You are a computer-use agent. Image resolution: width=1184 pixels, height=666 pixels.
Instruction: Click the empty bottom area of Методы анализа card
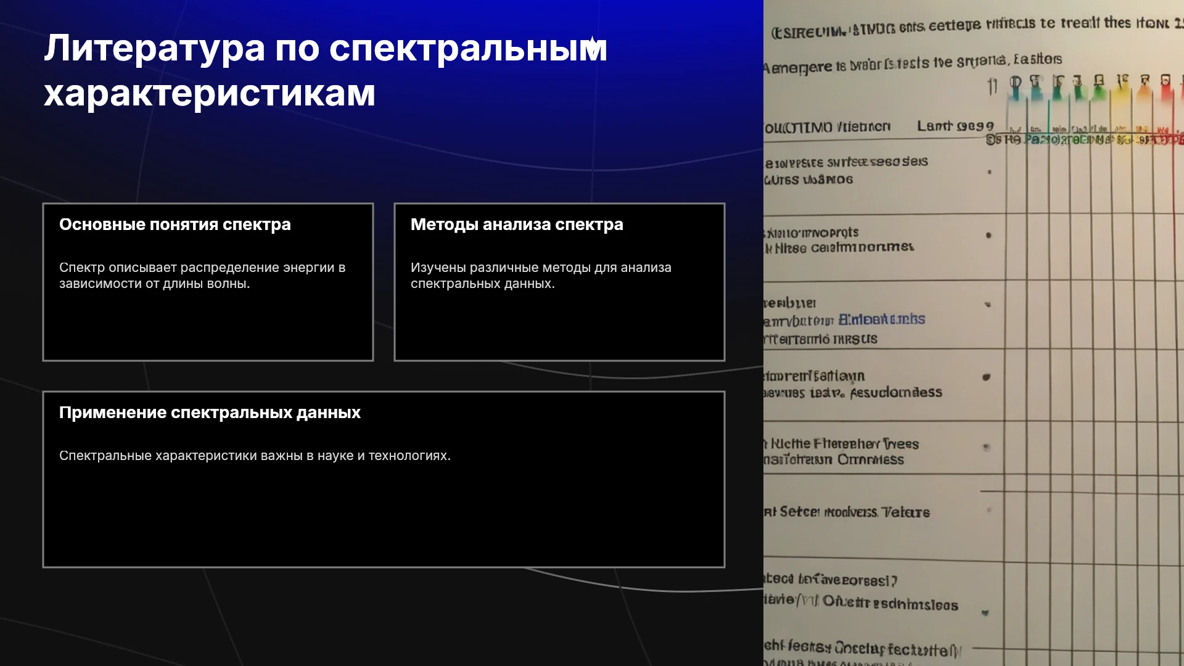point(559,327)
